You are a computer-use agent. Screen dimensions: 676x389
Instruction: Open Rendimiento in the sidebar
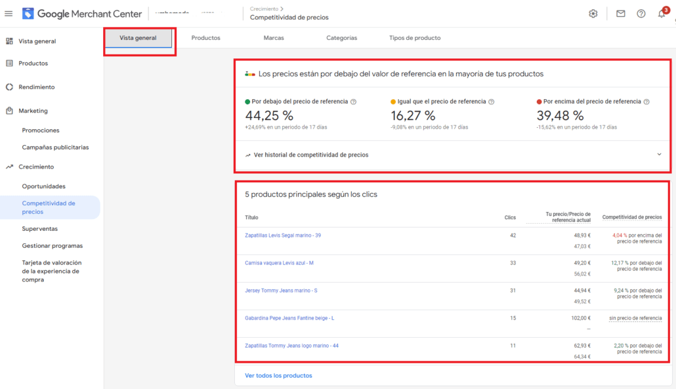coord(36,87)
